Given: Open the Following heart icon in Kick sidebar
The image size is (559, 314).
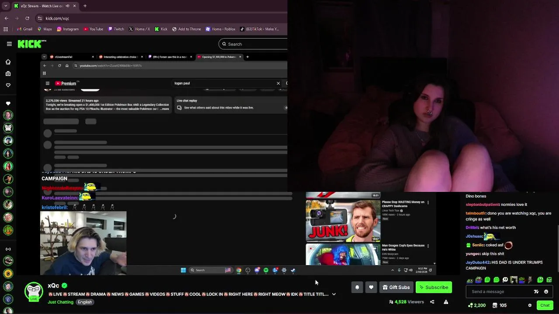Looking at the screenshot, I should (x=8, y=85).
